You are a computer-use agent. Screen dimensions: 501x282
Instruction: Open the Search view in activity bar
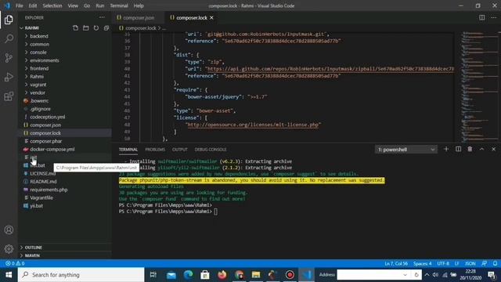click(x=9, y=38)
